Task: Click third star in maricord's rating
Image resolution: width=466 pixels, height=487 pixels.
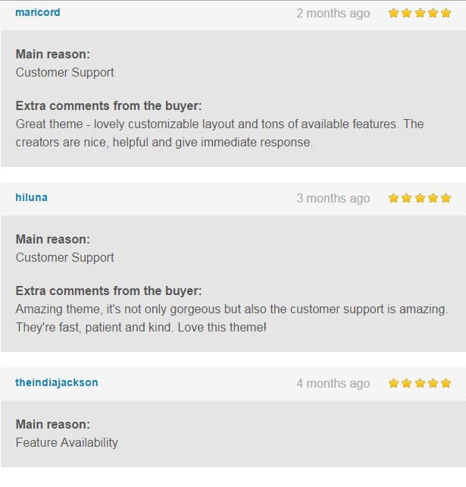Action: (x=420, y=13)
